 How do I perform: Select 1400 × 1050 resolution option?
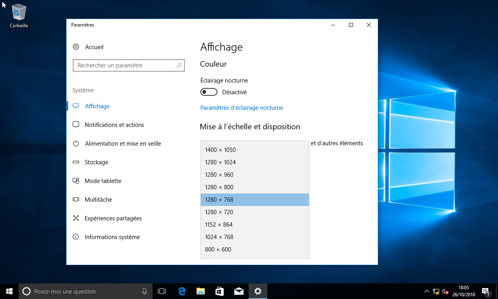tap(220, 150)
